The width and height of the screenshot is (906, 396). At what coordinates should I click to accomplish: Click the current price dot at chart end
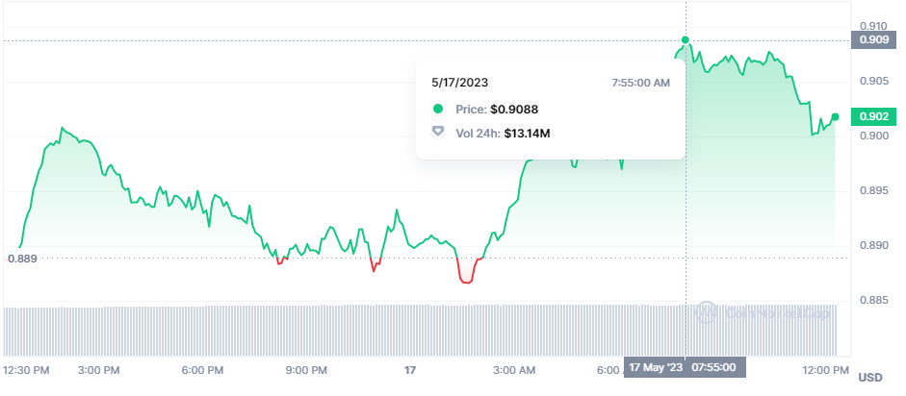[835, 117]
